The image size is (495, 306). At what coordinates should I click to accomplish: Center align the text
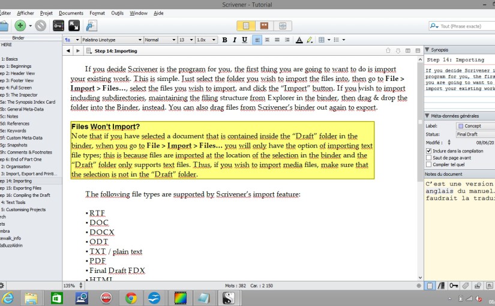(267, 40)
